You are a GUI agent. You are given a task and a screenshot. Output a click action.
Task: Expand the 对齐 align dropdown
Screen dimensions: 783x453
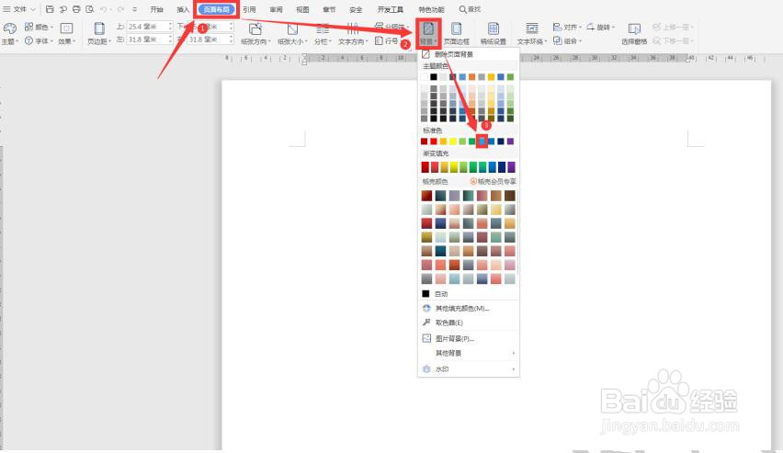point(567,27)
